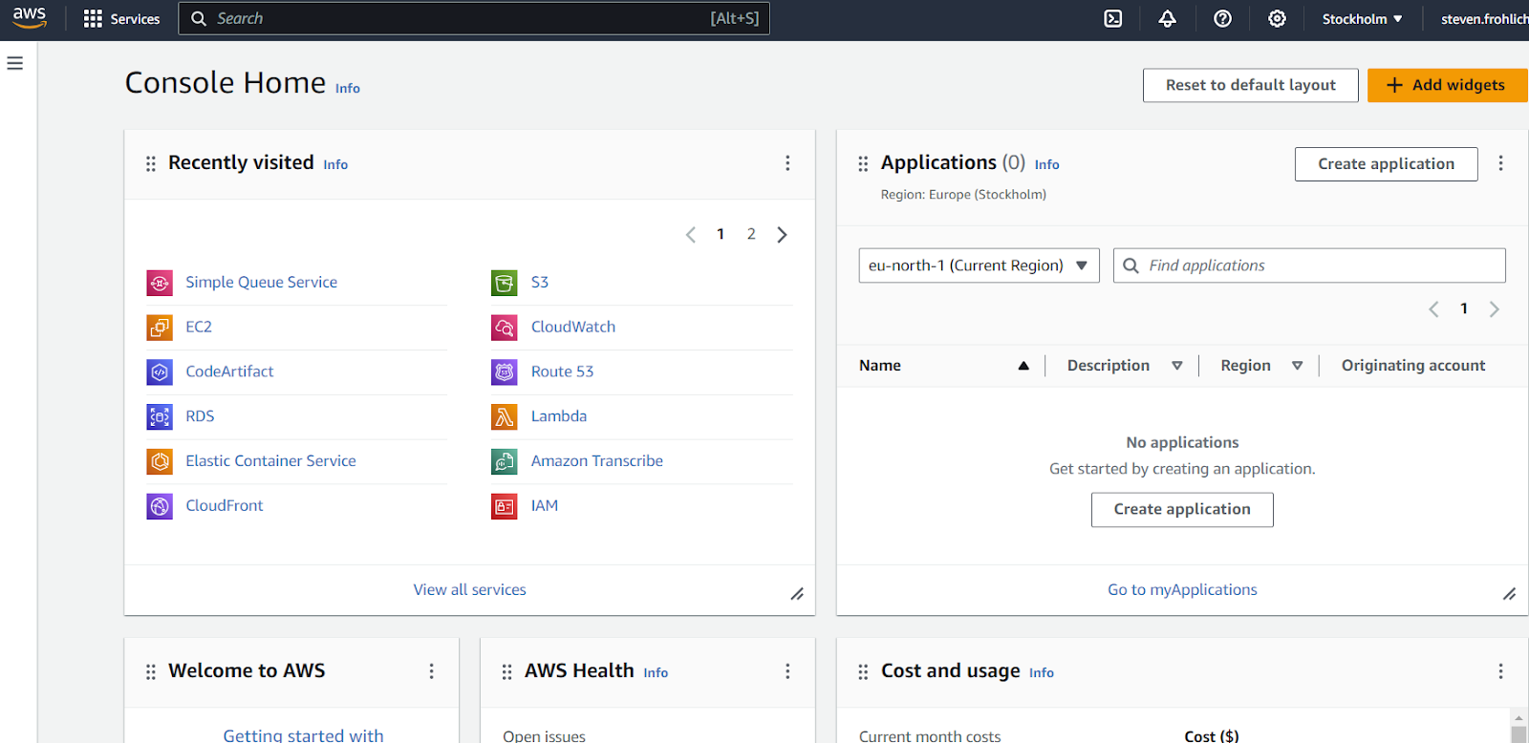Viewport: 1529px width, 743px height.
Task: Go to next page of Applications
Action: click(1495, 309)
